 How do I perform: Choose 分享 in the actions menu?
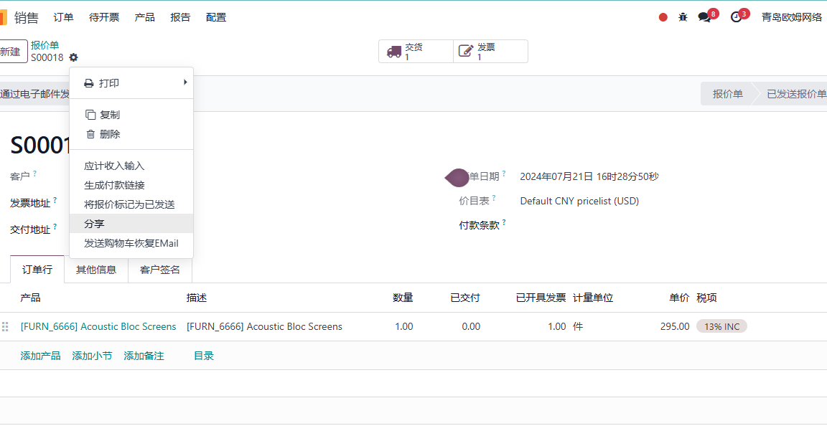(x=131, y=224)
